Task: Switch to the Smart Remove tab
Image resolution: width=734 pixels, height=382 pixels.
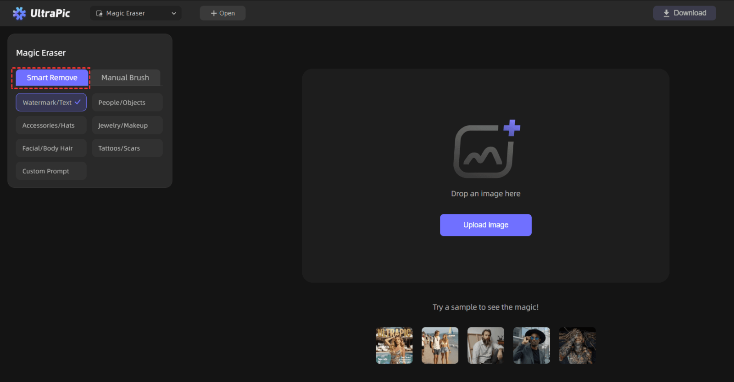Action: point(52,78)
